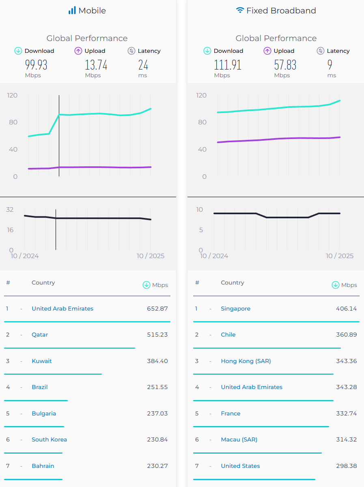Open the United Arab Emirates mobile ranking link
The image size is (364, 487).
(x=62, y=309)
